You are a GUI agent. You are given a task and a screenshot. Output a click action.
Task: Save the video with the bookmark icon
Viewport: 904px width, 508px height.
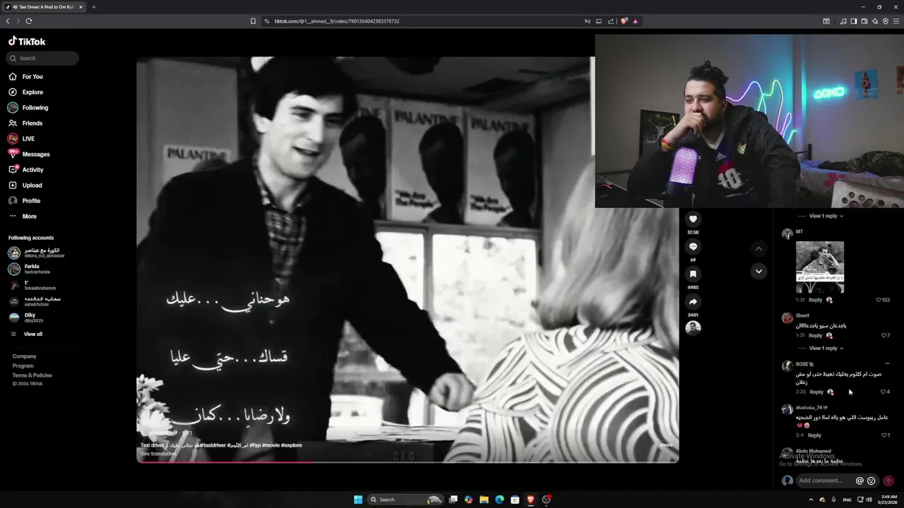click(693, 274)
